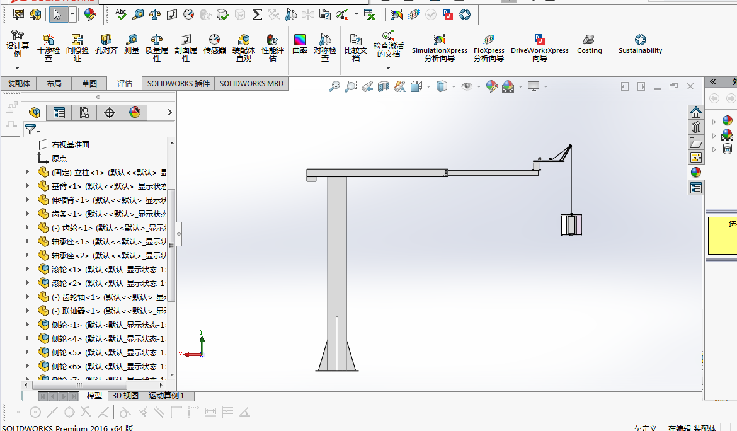Open DimXpertManager crosshair tab
737x431 pixels.
tap(110, 112)
